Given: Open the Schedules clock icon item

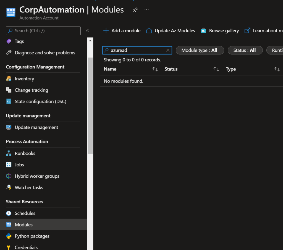Looking at the screenshot, I should point(9,213).
